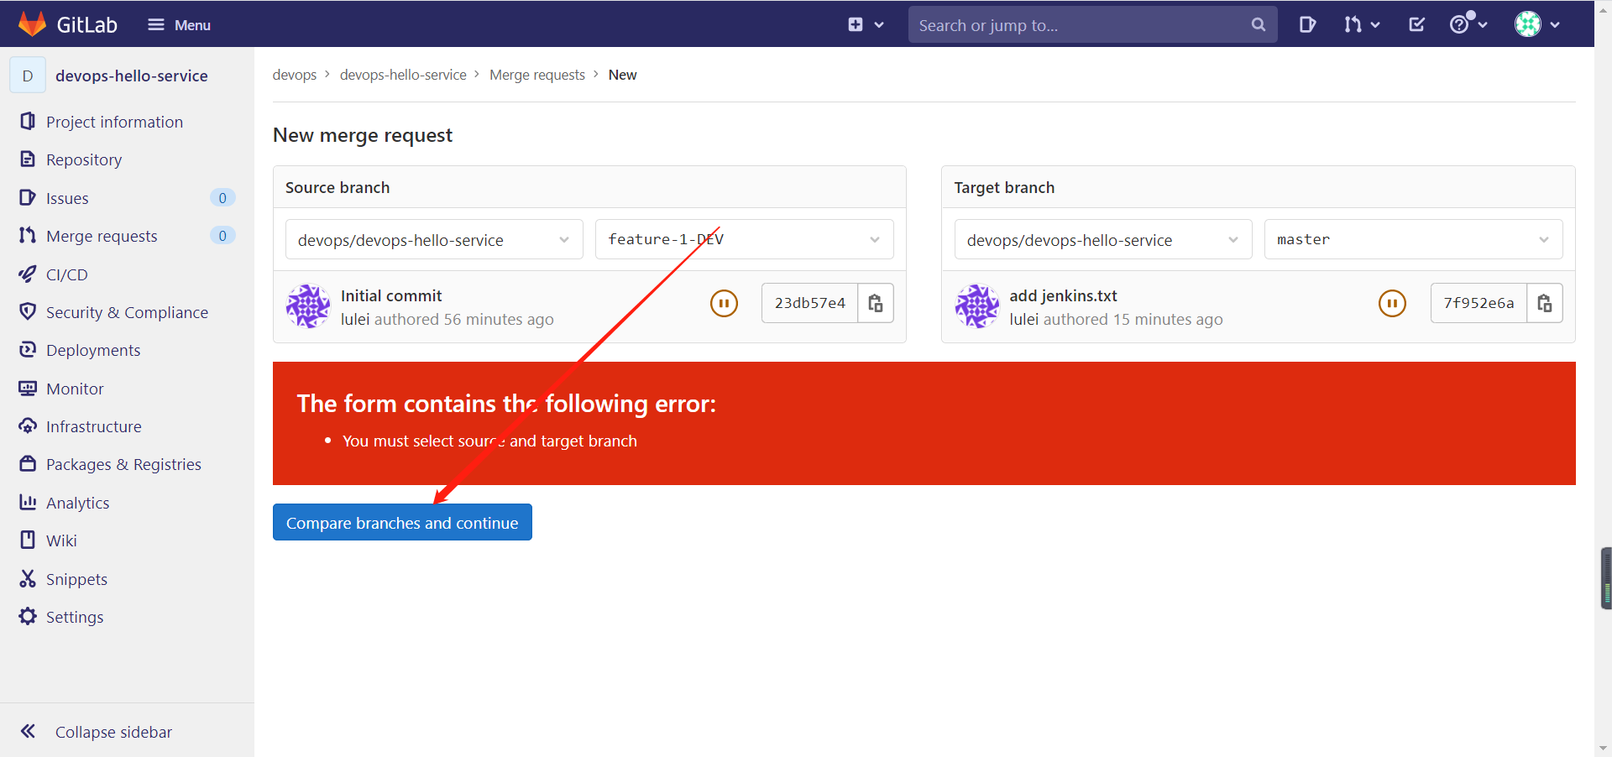Click pipeline status icon for 23db57e4

point(724,303)
